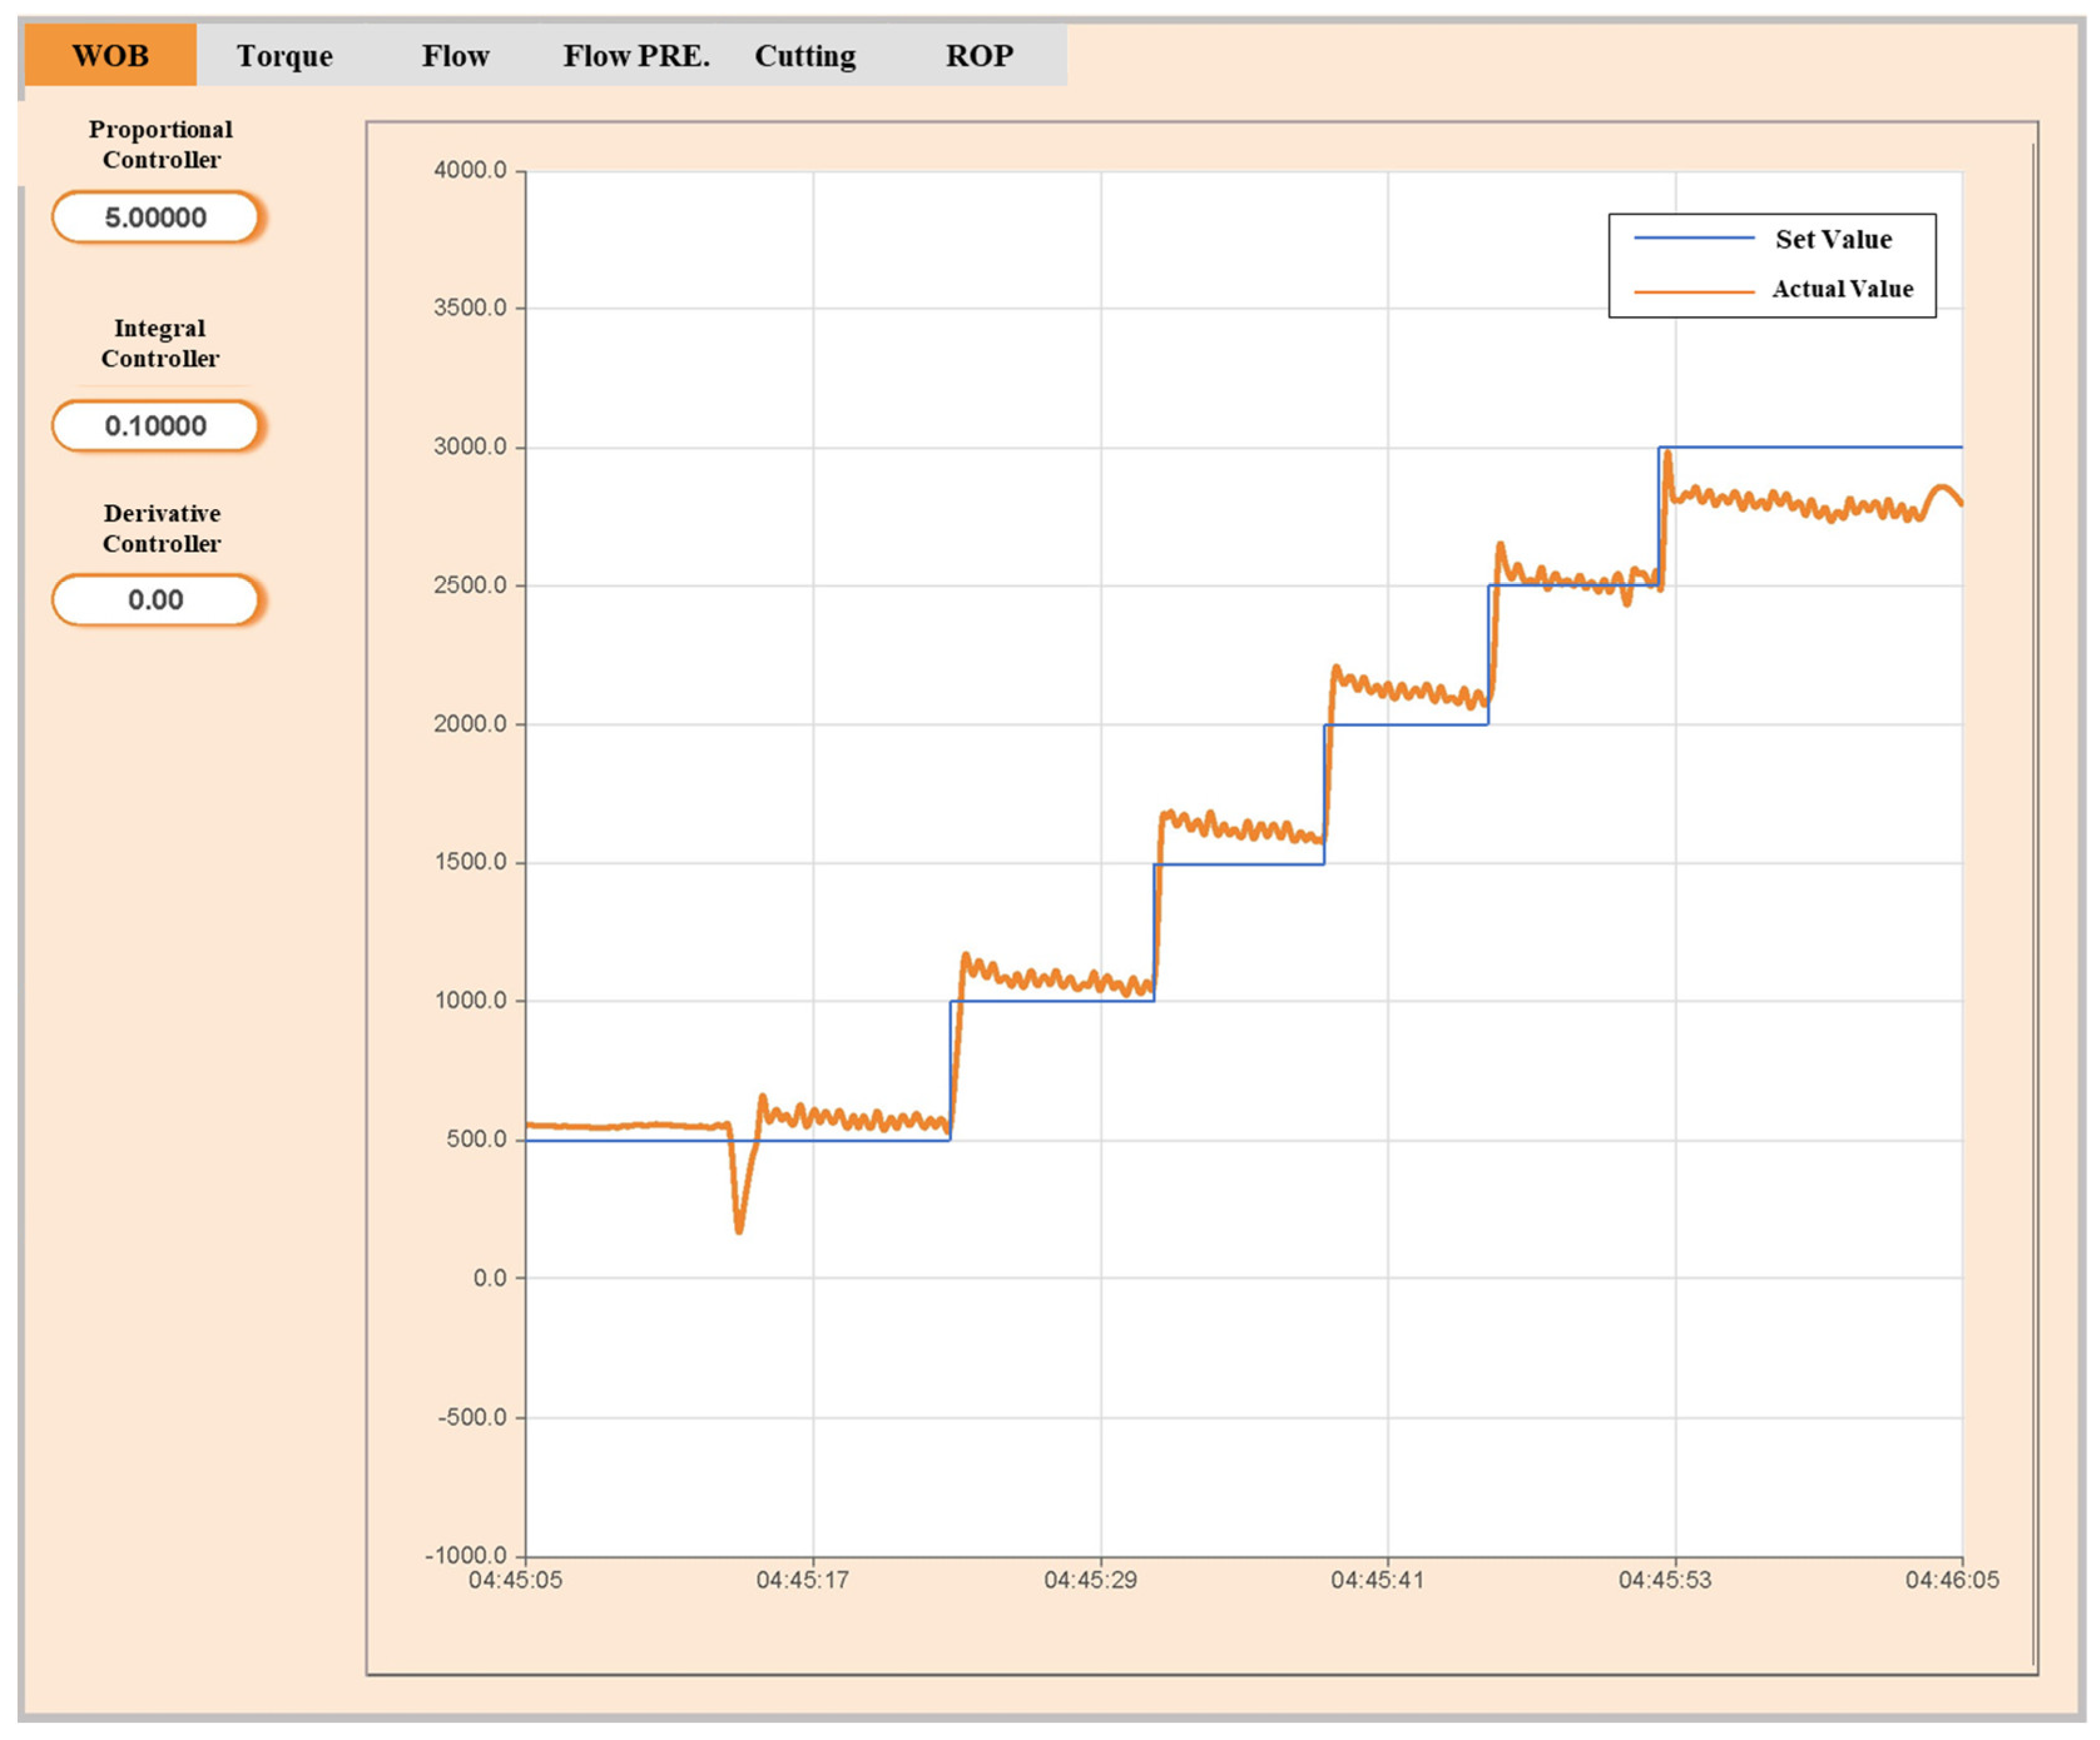Select the WOB tab

pyautogui.click(x=110, y=56)
